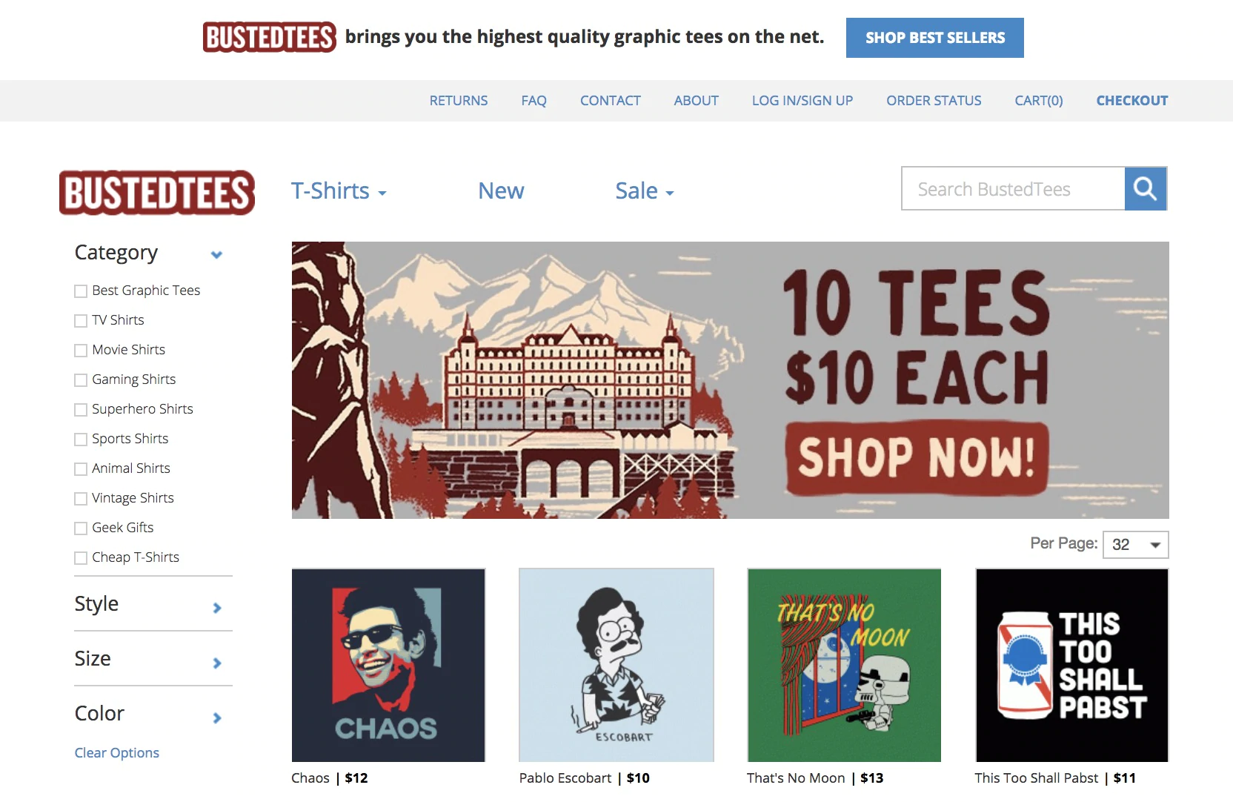This screenshot has width=1233, height=802.
Task: Click the Clear Options link
Action: (x=117, y=753)
